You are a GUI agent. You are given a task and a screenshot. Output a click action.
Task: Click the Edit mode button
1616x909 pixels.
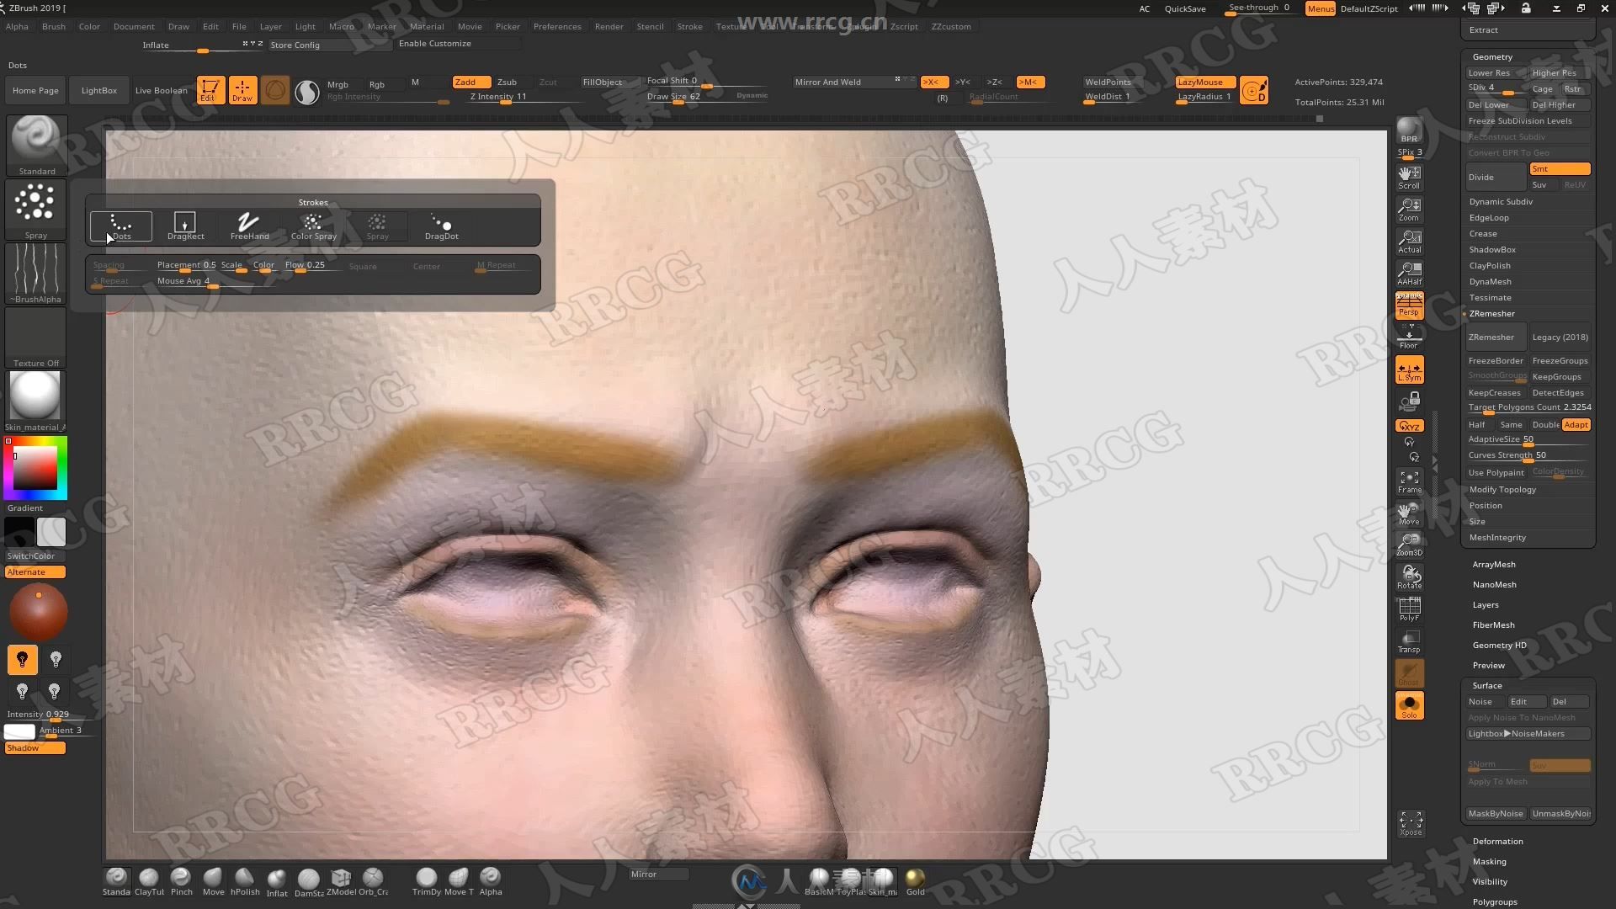tap(210, 90)
